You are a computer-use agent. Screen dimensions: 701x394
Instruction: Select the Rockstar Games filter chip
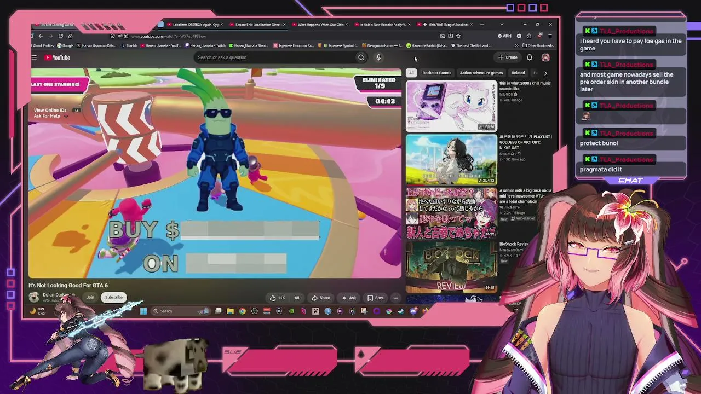437,73
